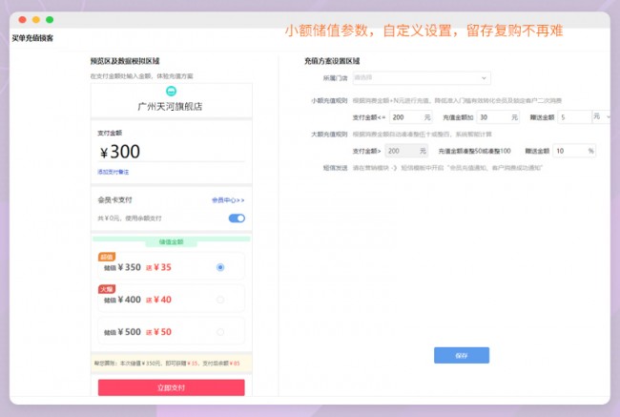The image size is (620, 417).
Task: Click the teal store logo icon
Action: point(172,90)
